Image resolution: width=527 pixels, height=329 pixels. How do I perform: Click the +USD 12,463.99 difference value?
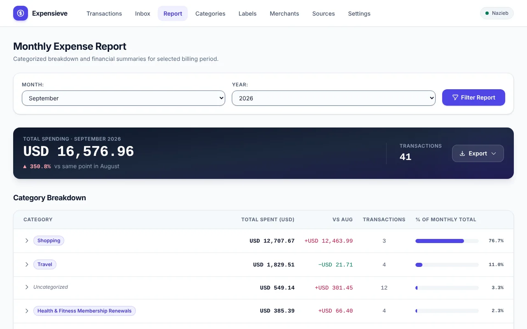329,241
